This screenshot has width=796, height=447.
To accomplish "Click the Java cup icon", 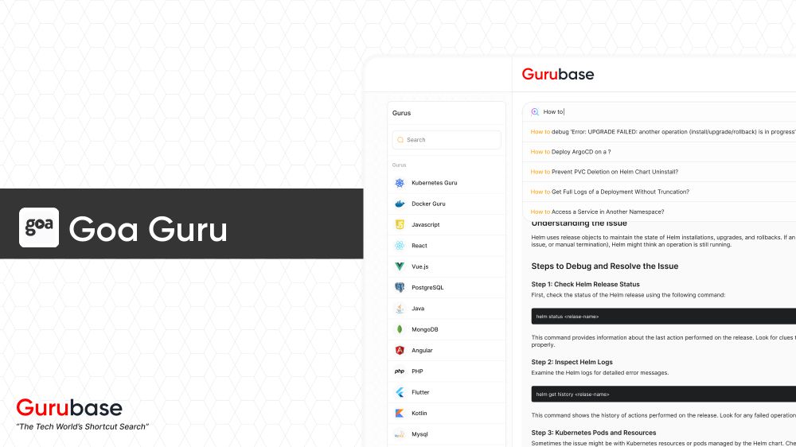I will (x=400, y=308).
